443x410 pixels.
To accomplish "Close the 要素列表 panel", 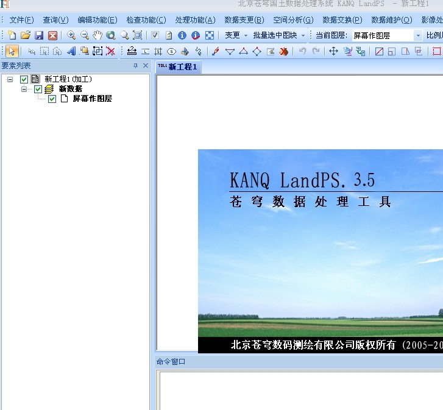I will point(146,66).
